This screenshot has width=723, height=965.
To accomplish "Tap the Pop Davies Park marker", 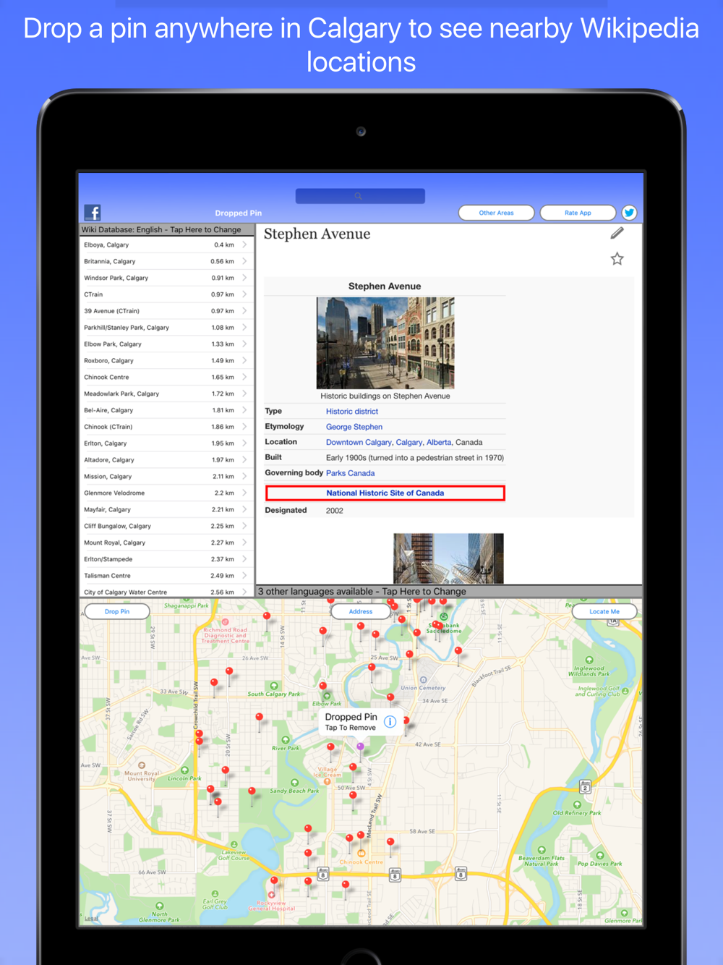I will (x=599, y=855).
